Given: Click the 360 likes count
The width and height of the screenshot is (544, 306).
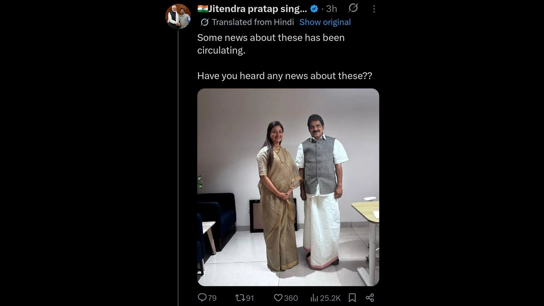Looking at the screenshot, I should tap(291, 298).
